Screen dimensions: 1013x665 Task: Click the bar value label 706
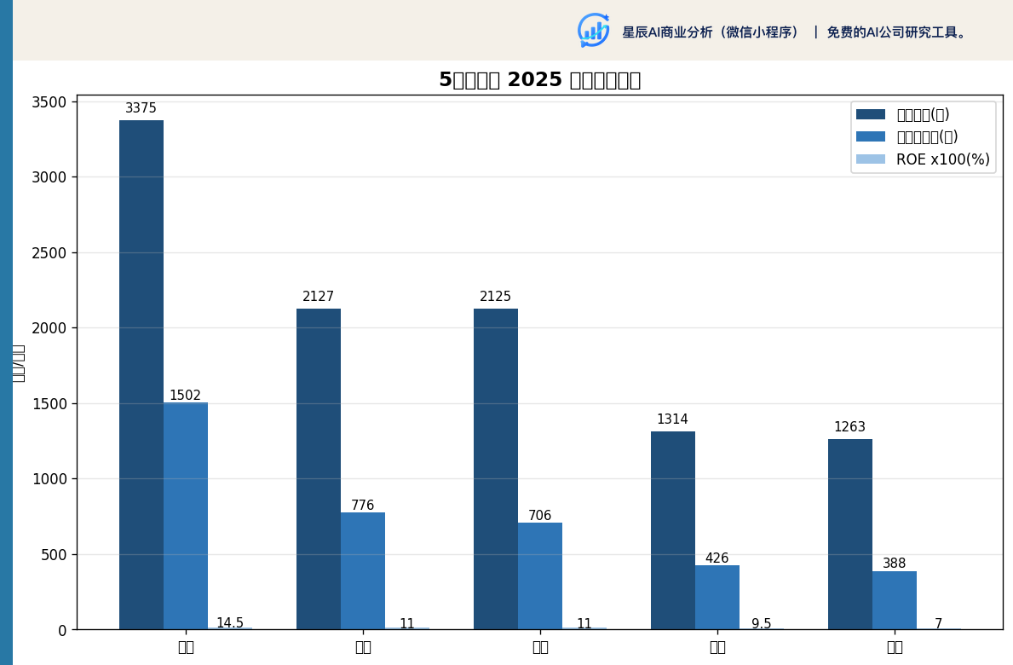point(539,515)
